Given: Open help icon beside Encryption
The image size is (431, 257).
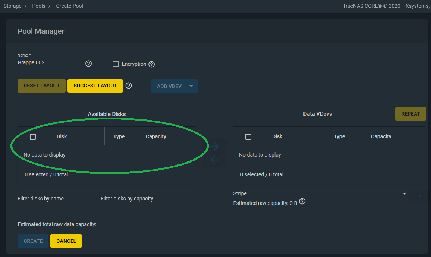Looking at the screenshot, I should [151, 64].
